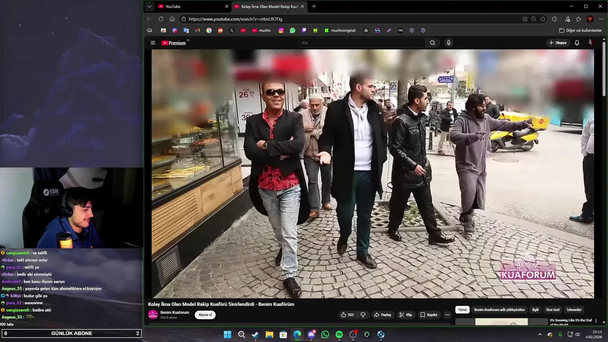Open browser settings ellipsis menu
The image size is (608, 342).
[x=601, y=19]
